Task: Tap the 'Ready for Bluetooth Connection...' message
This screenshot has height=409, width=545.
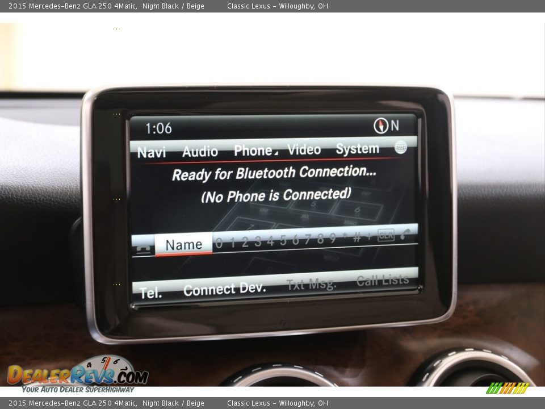Action: pos(274,173)
